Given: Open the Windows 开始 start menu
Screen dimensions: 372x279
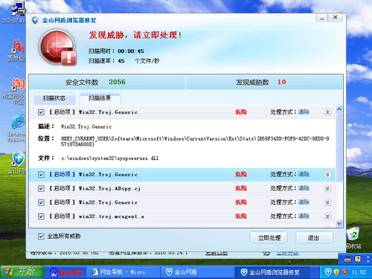Looking at the screenshot, I should pos(22,272).
